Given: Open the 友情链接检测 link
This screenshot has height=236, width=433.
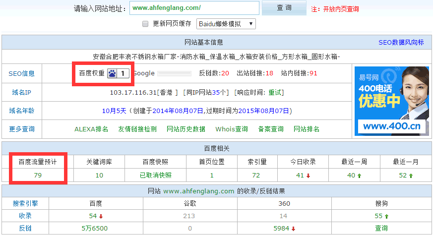Looking at the screenshot, I should coord(137,129).
